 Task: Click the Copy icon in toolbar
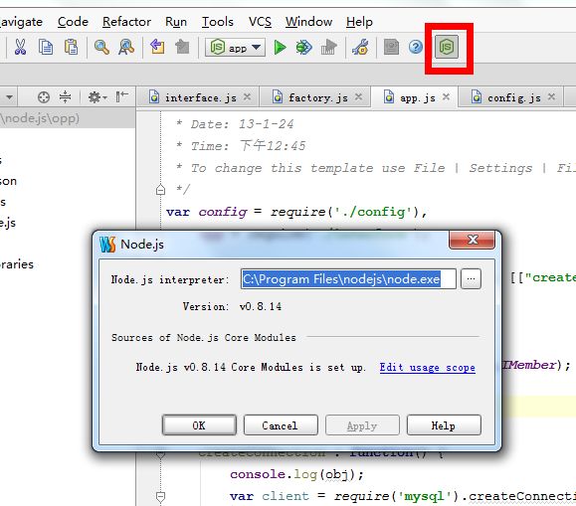click(46, 47)
